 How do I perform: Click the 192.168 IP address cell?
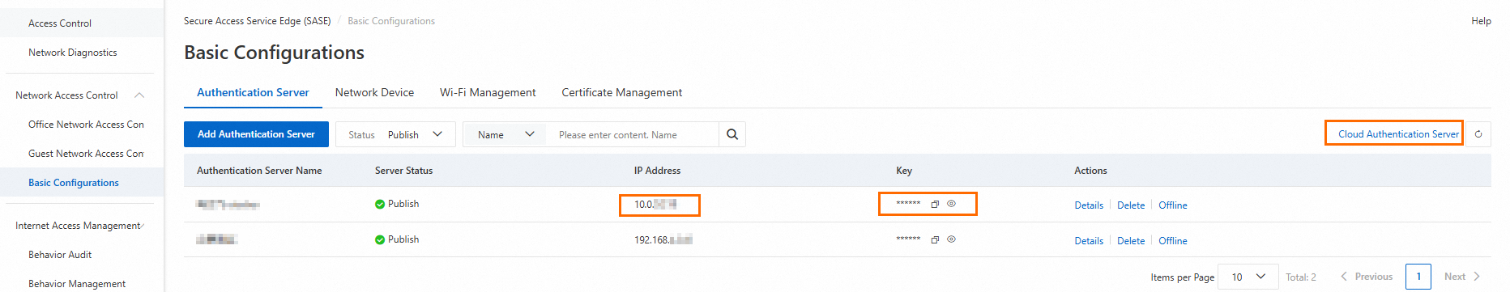(663, 240)
